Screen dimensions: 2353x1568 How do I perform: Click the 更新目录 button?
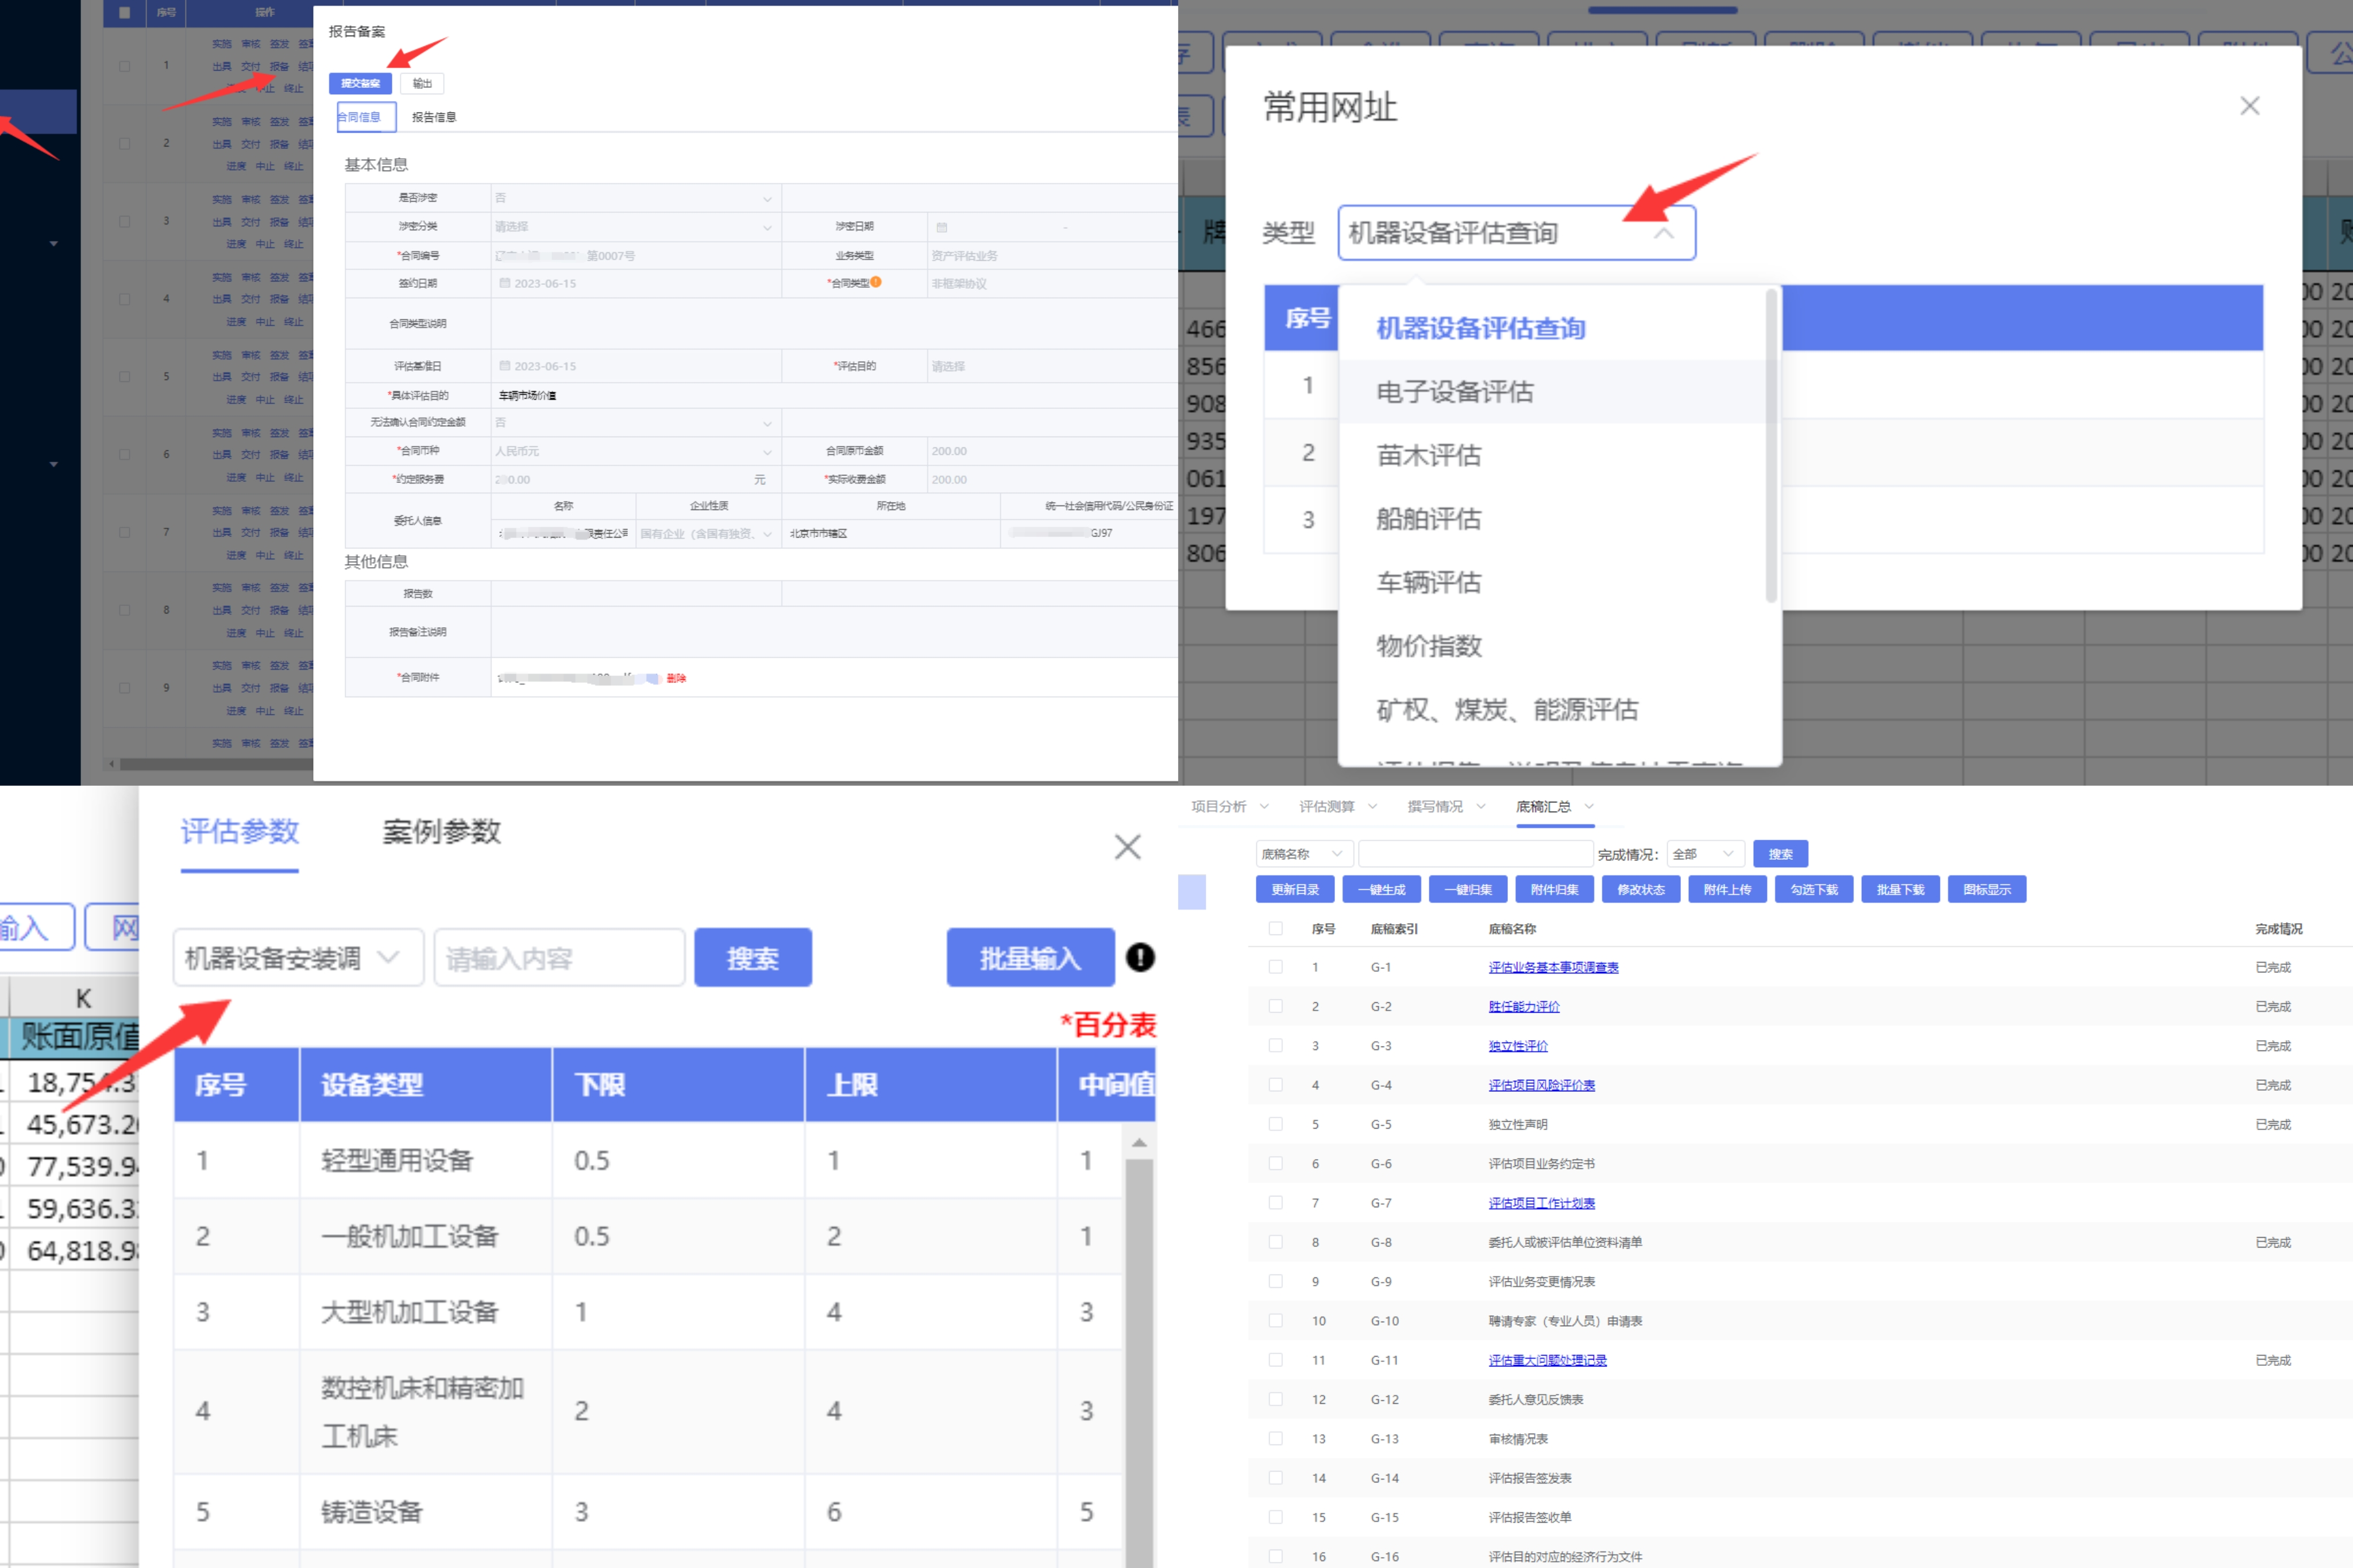click(x=1295, y=889)
